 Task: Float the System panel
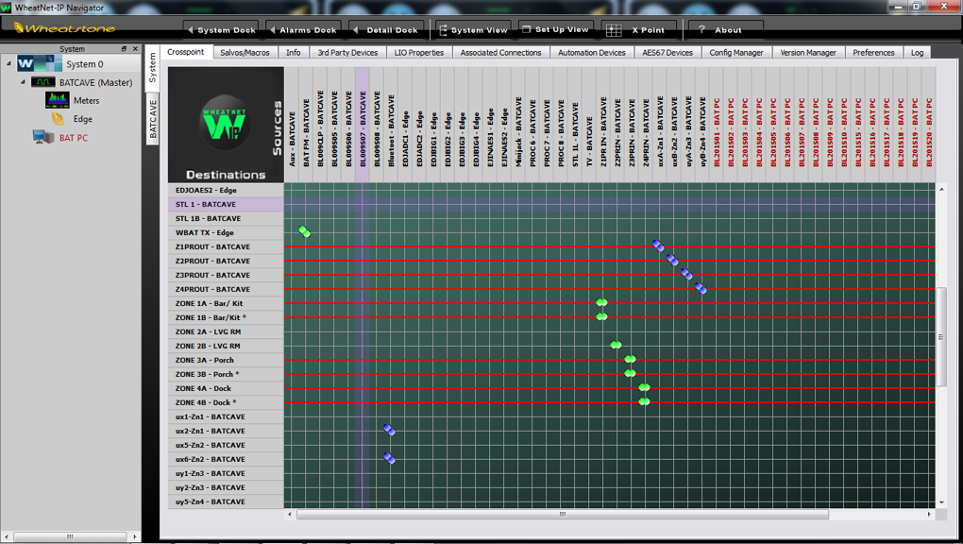(124, 48)
